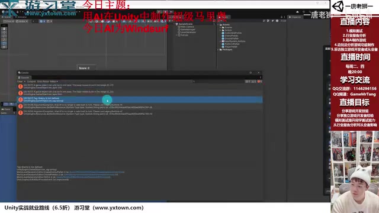Open the Global dropdown in Scene toolbar
This screenshot has width=379, height=213.
point(22,21)
